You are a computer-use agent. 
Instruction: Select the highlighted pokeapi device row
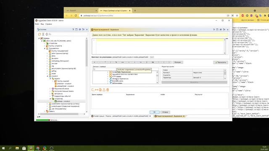pos(62,101)
